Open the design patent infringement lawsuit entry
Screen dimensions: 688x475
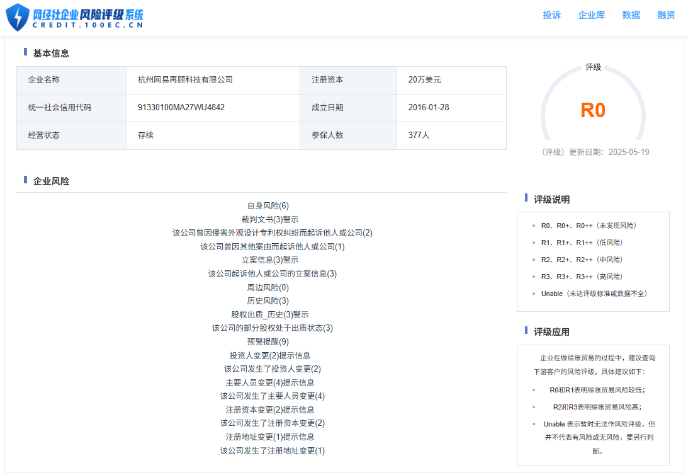coord(272,233)
